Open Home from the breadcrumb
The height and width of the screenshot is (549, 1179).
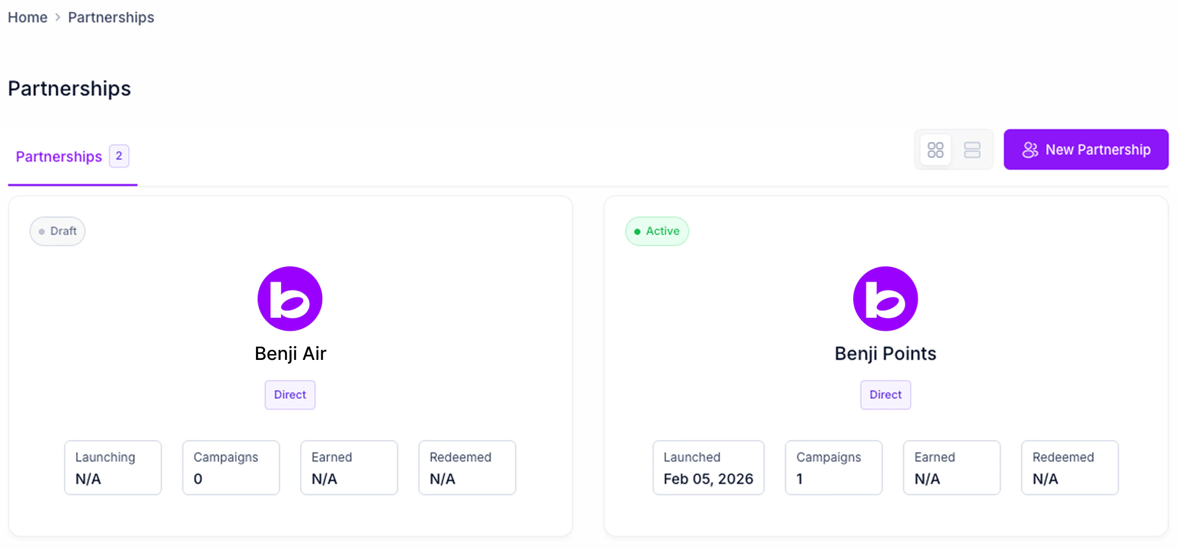point(27,17)
